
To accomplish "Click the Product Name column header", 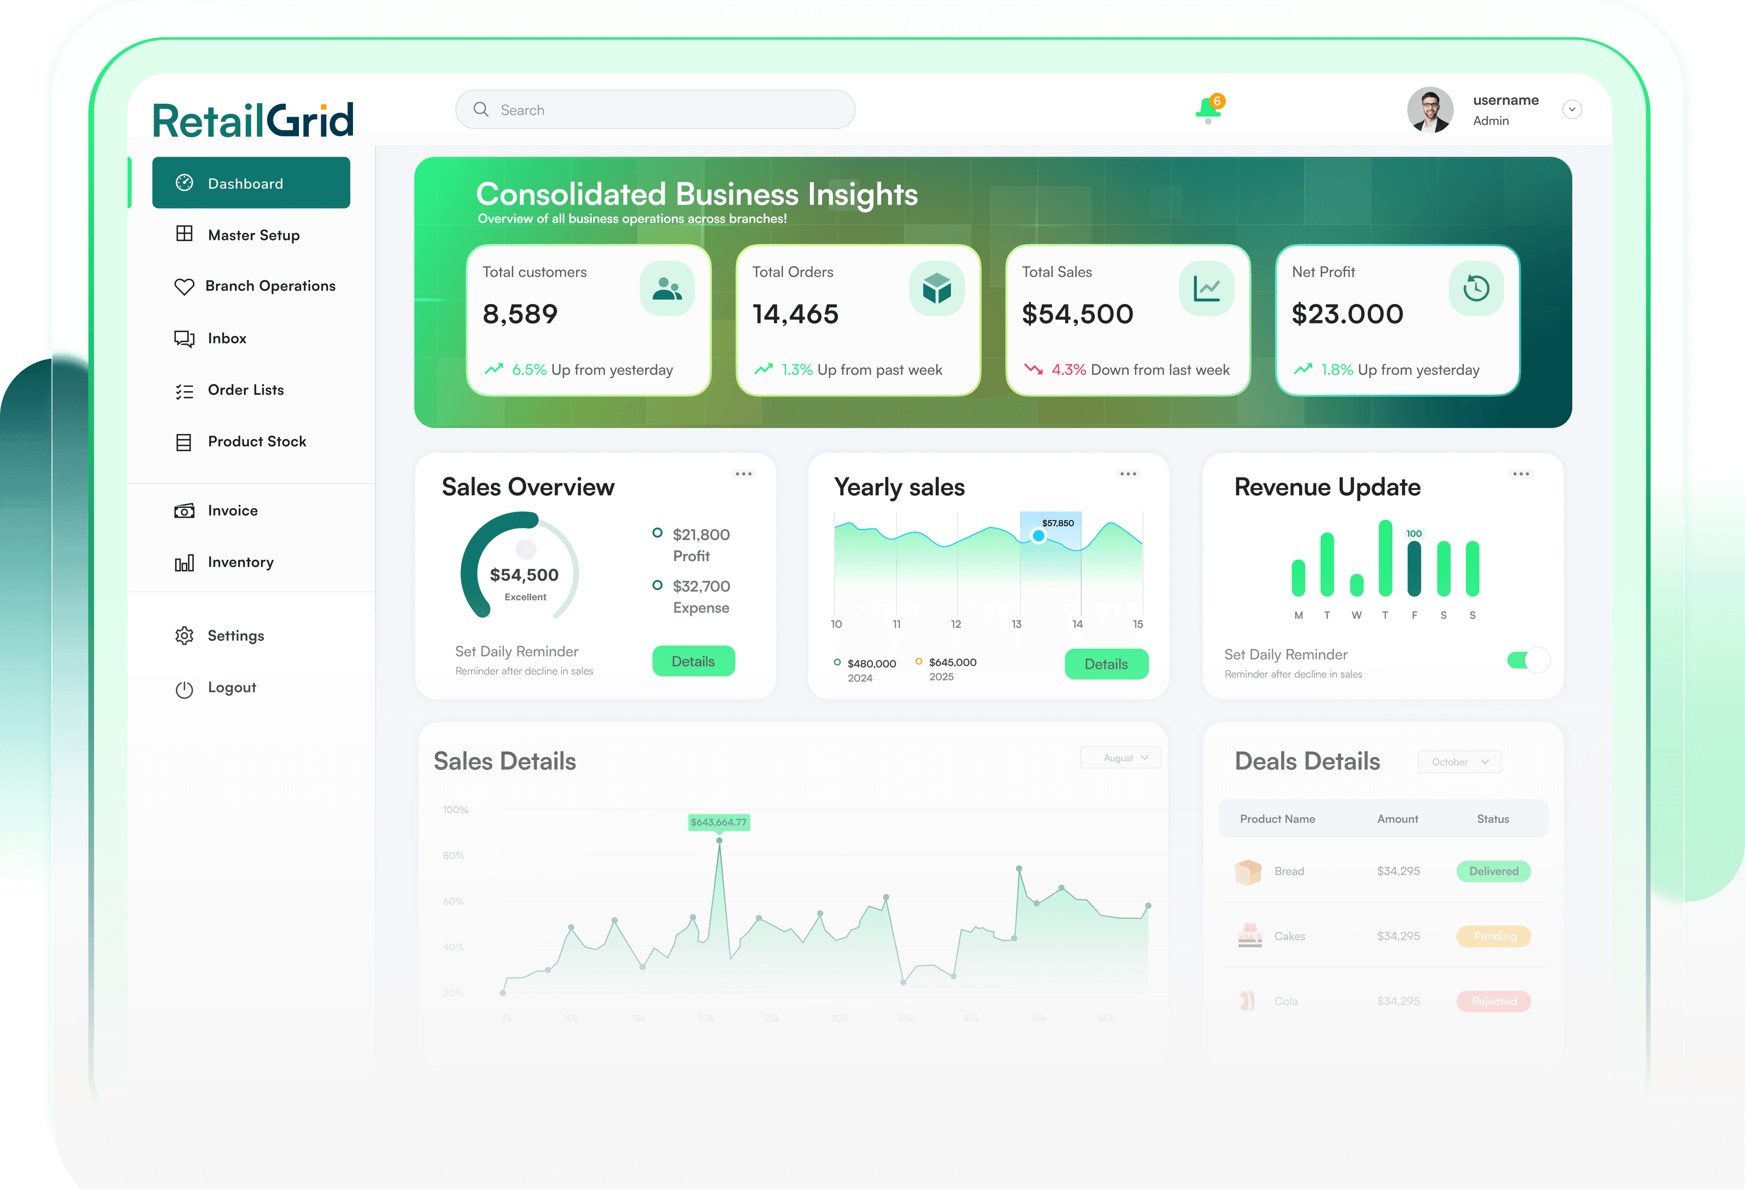I will [1277, 819].
